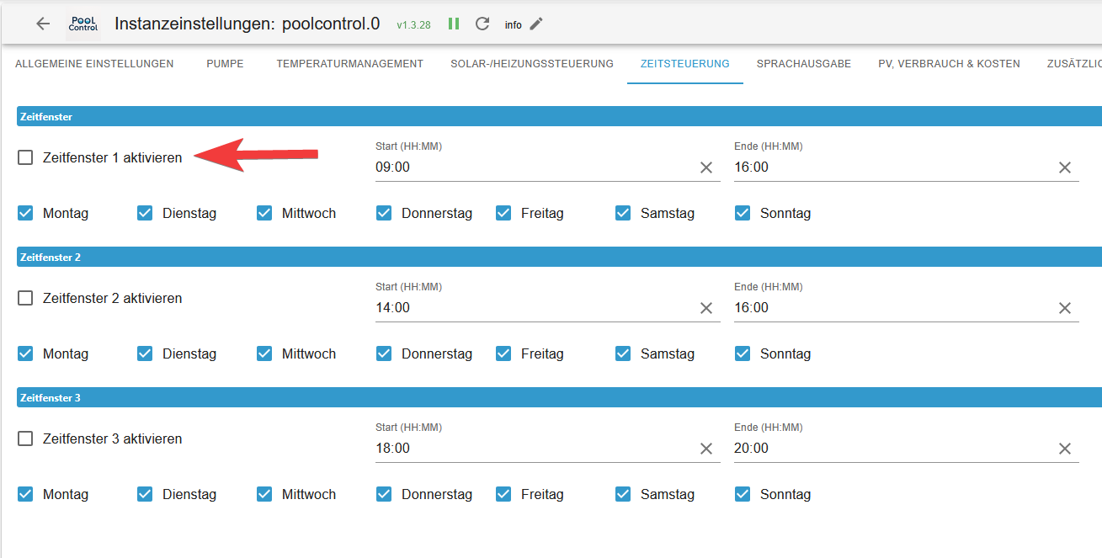Switch to PV, Verbrauch & Kosten tab
Viewport: 1102px width, 558px height.
pos(949,64)
